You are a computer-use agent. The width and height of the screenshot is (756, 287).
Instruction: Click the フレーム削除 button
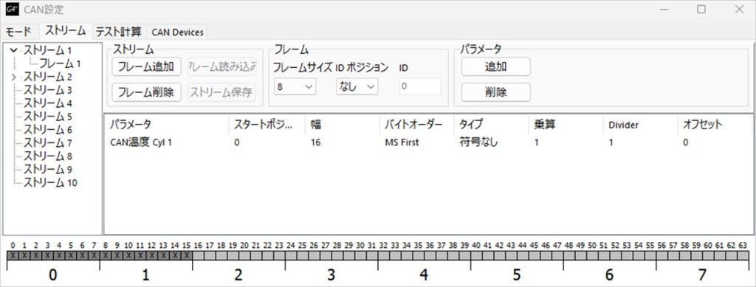[x=147, y=92]
